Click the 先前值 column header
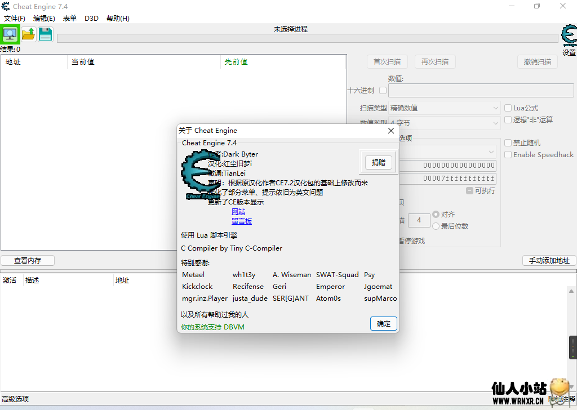 pyautogui.click(x=283, y=62)
